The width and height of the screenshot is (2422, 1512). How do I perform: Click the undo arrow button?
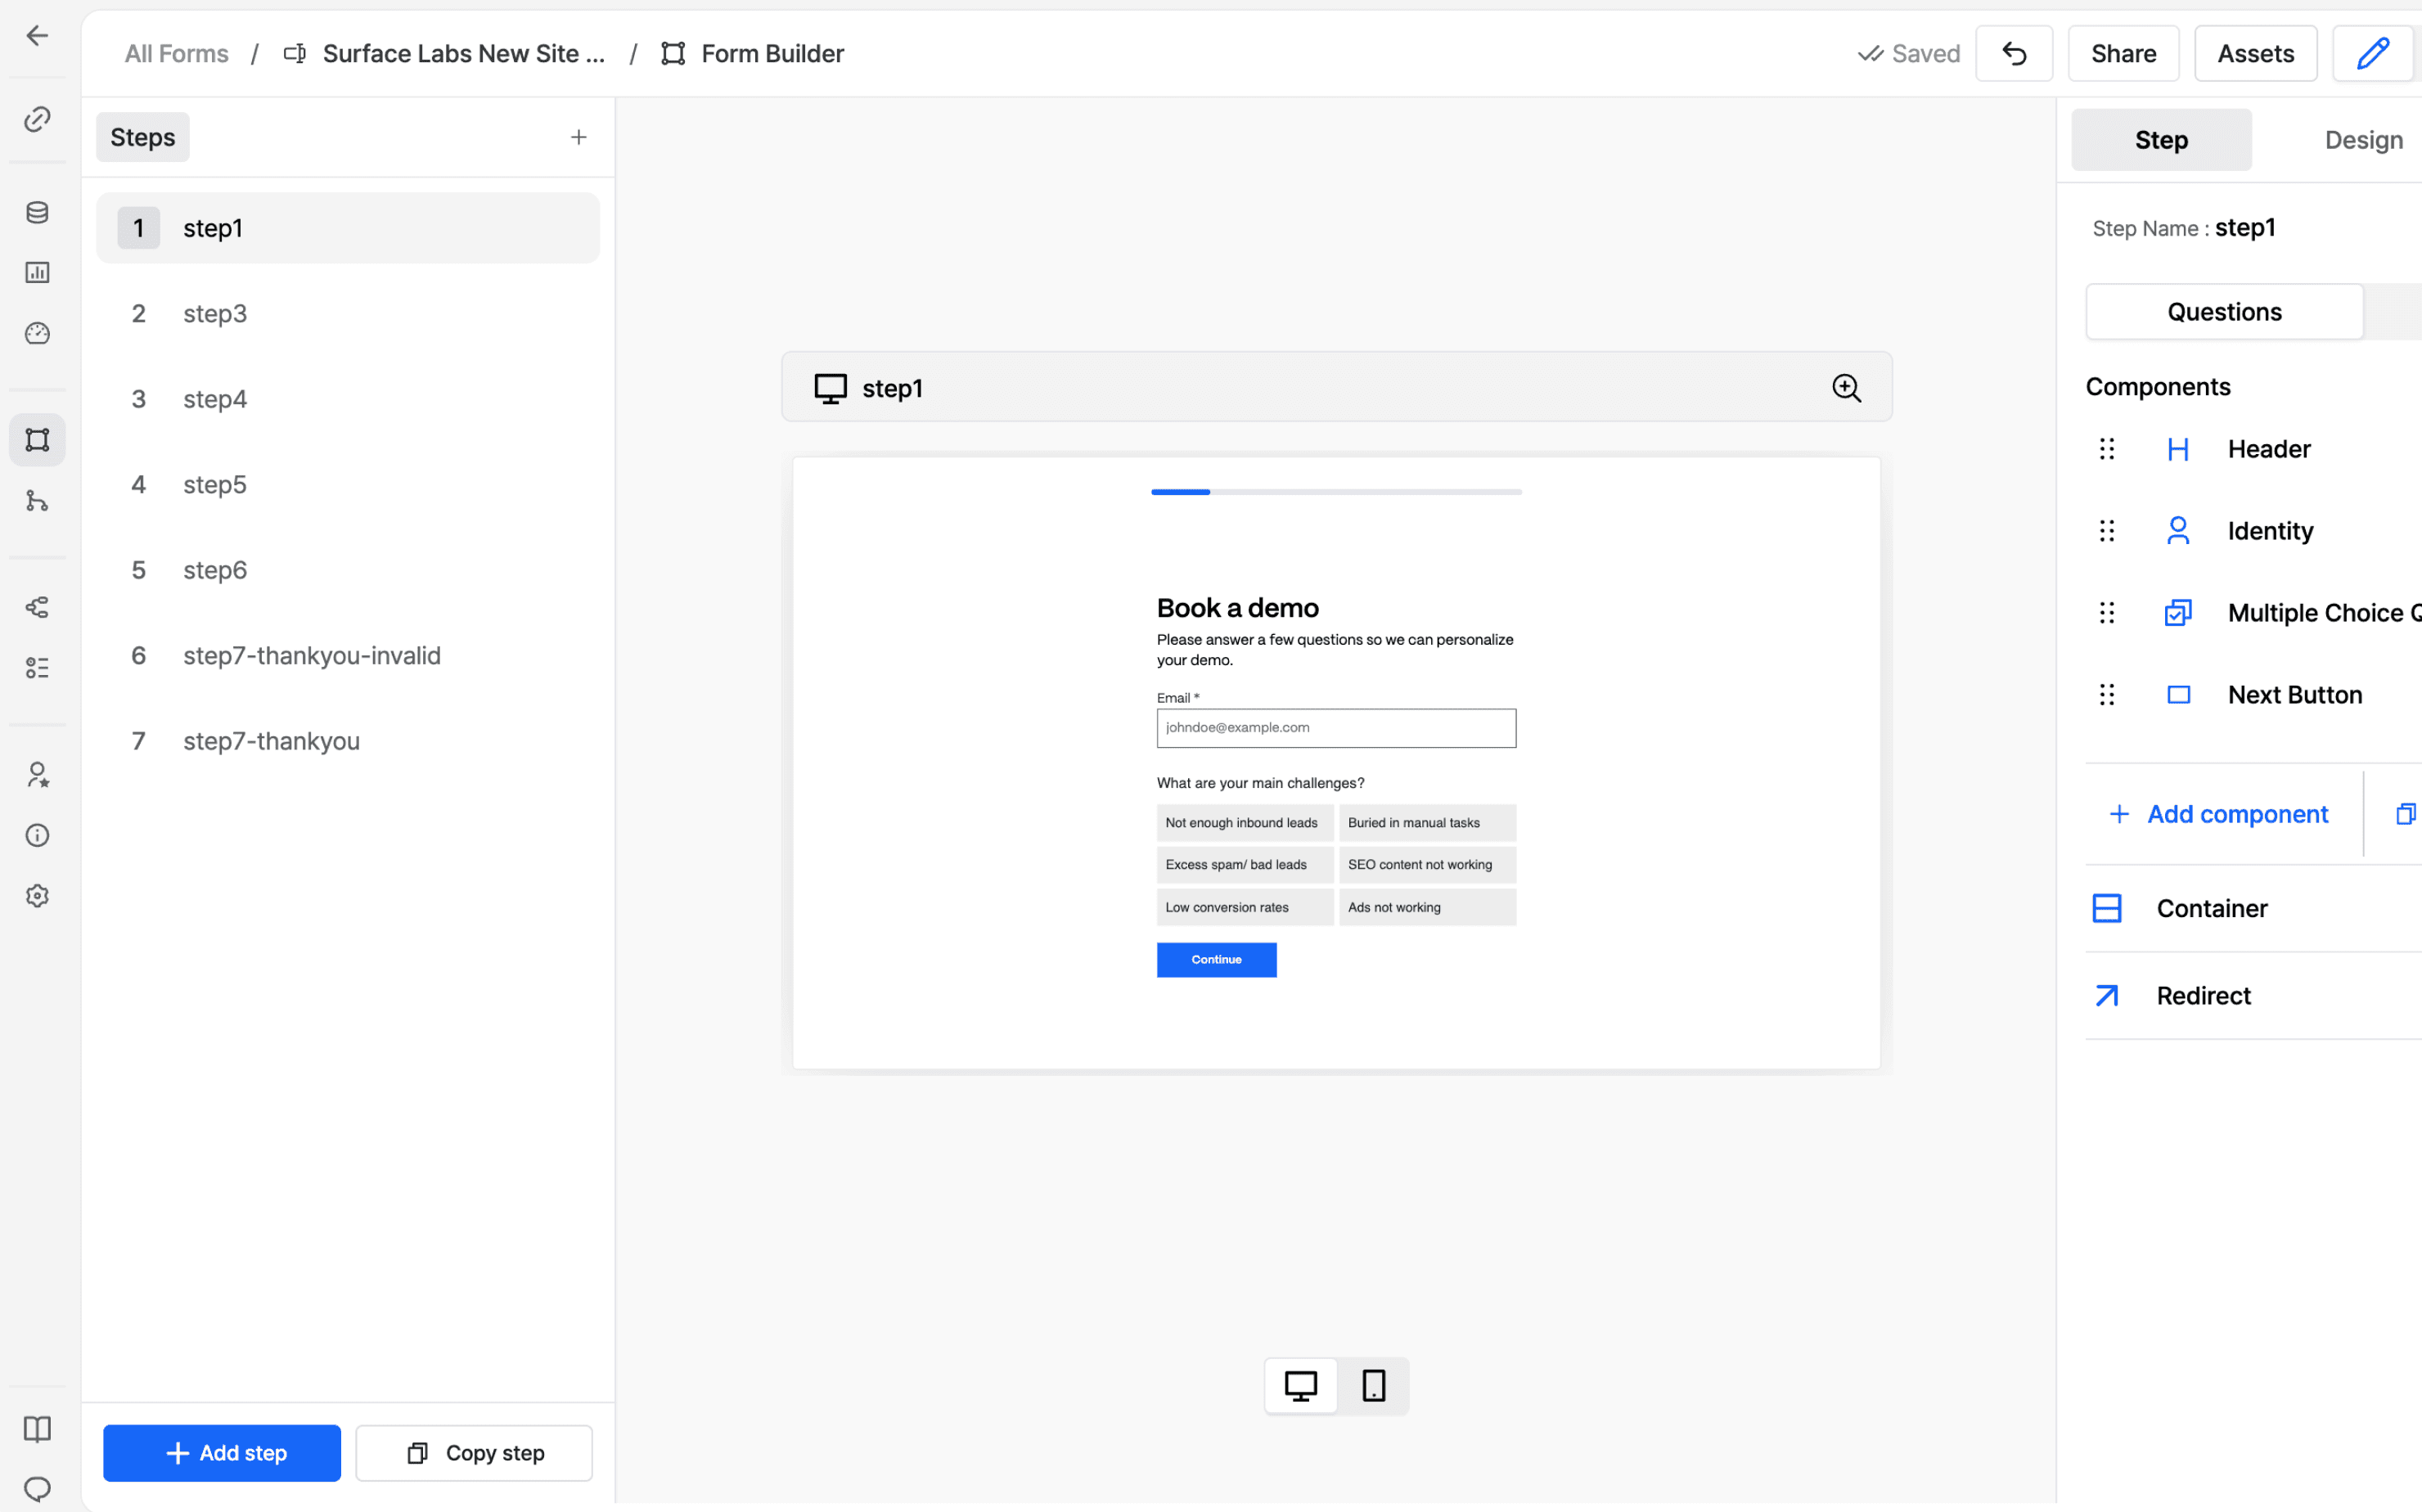(x=2014, y=54)
